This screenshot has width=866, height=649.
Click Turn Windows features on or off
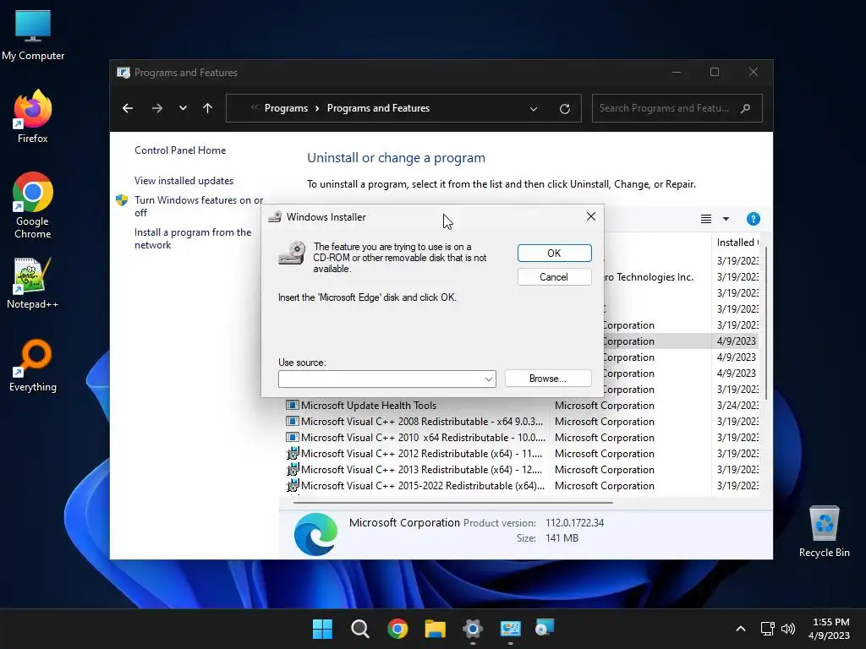coord(198,206)
